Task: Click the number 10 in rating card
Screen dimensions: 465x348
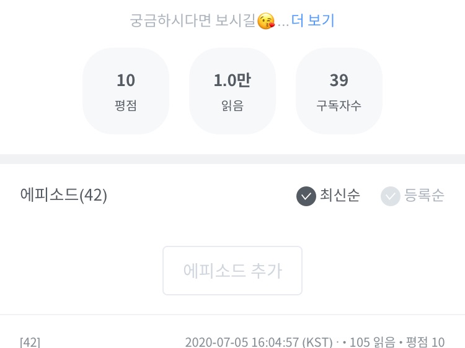Action: point(126,80)
